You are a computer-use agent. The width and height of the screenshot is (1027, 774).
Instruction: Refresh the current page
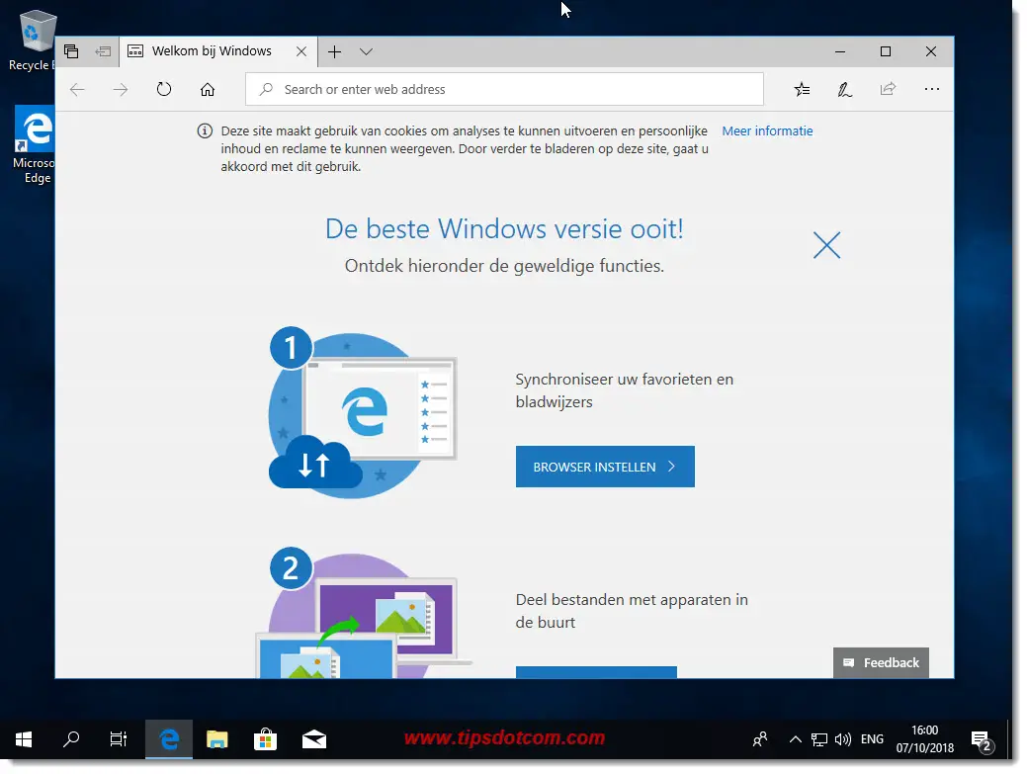tap(164, 89)
